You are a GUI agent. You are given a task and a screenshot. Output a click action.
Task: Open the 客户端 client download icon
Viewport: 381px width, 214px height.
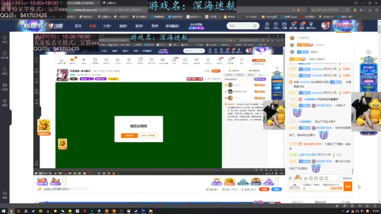tap(293, 26)
